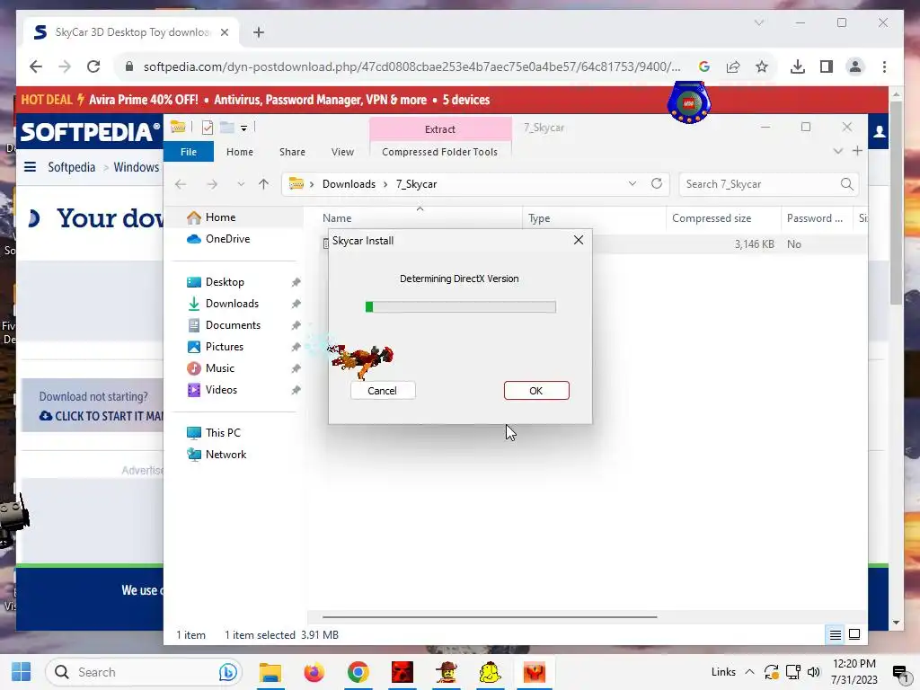
Task: Sort by Password column header
Action: coord(816,218)
